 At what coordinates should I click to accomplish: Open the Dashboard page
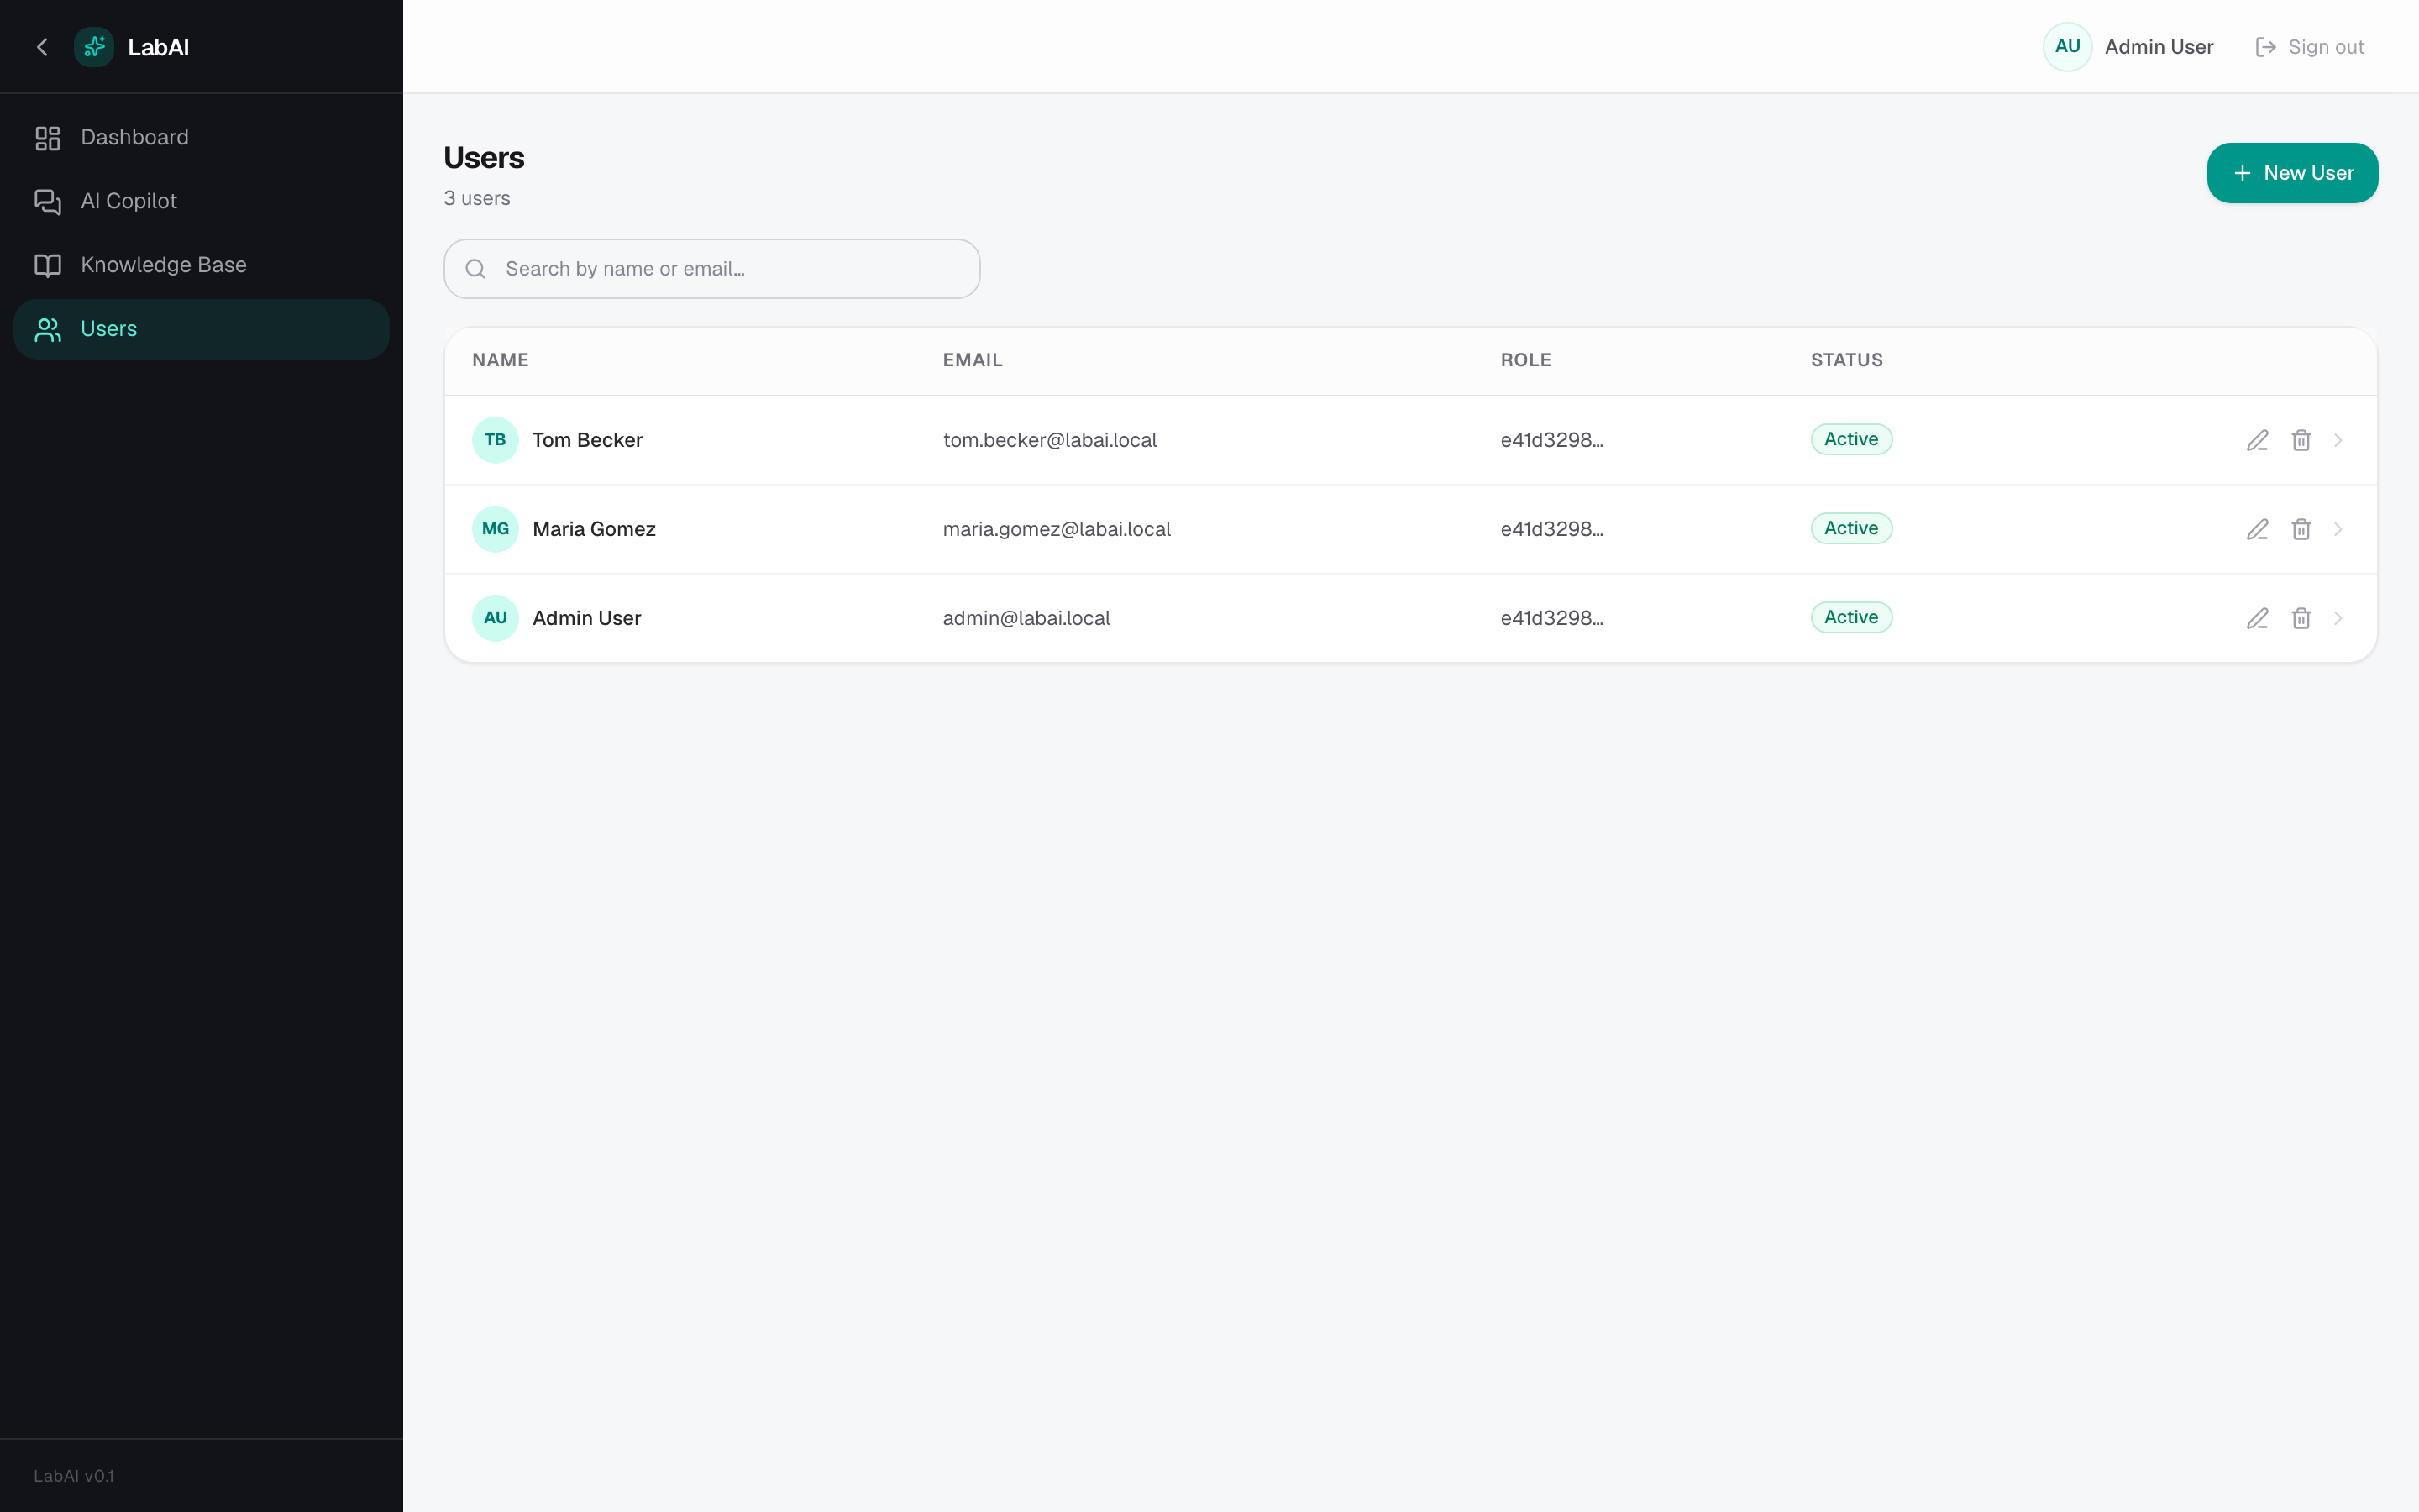point(201,137)
